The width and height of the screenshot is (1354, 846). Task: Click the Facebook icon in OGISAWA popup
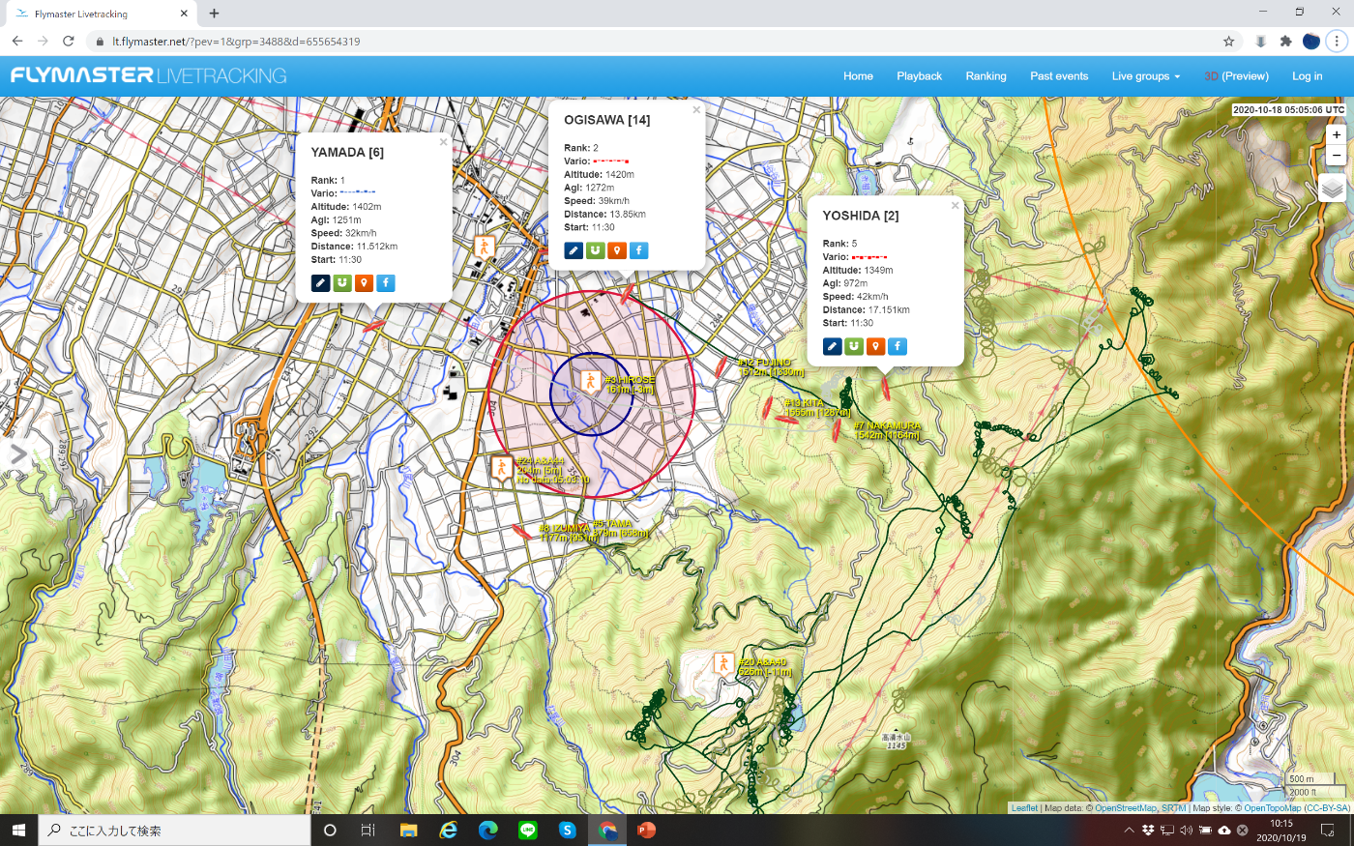[638, 250]
